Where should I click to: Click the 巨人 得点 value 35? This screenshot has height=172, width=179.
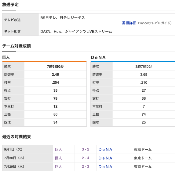(55, 90)
